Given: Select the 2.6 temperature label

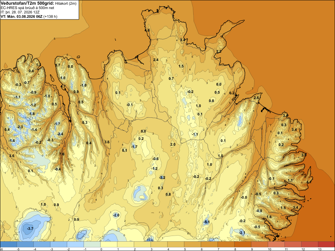Looking at the screenshot, I should tap(256, 98).
